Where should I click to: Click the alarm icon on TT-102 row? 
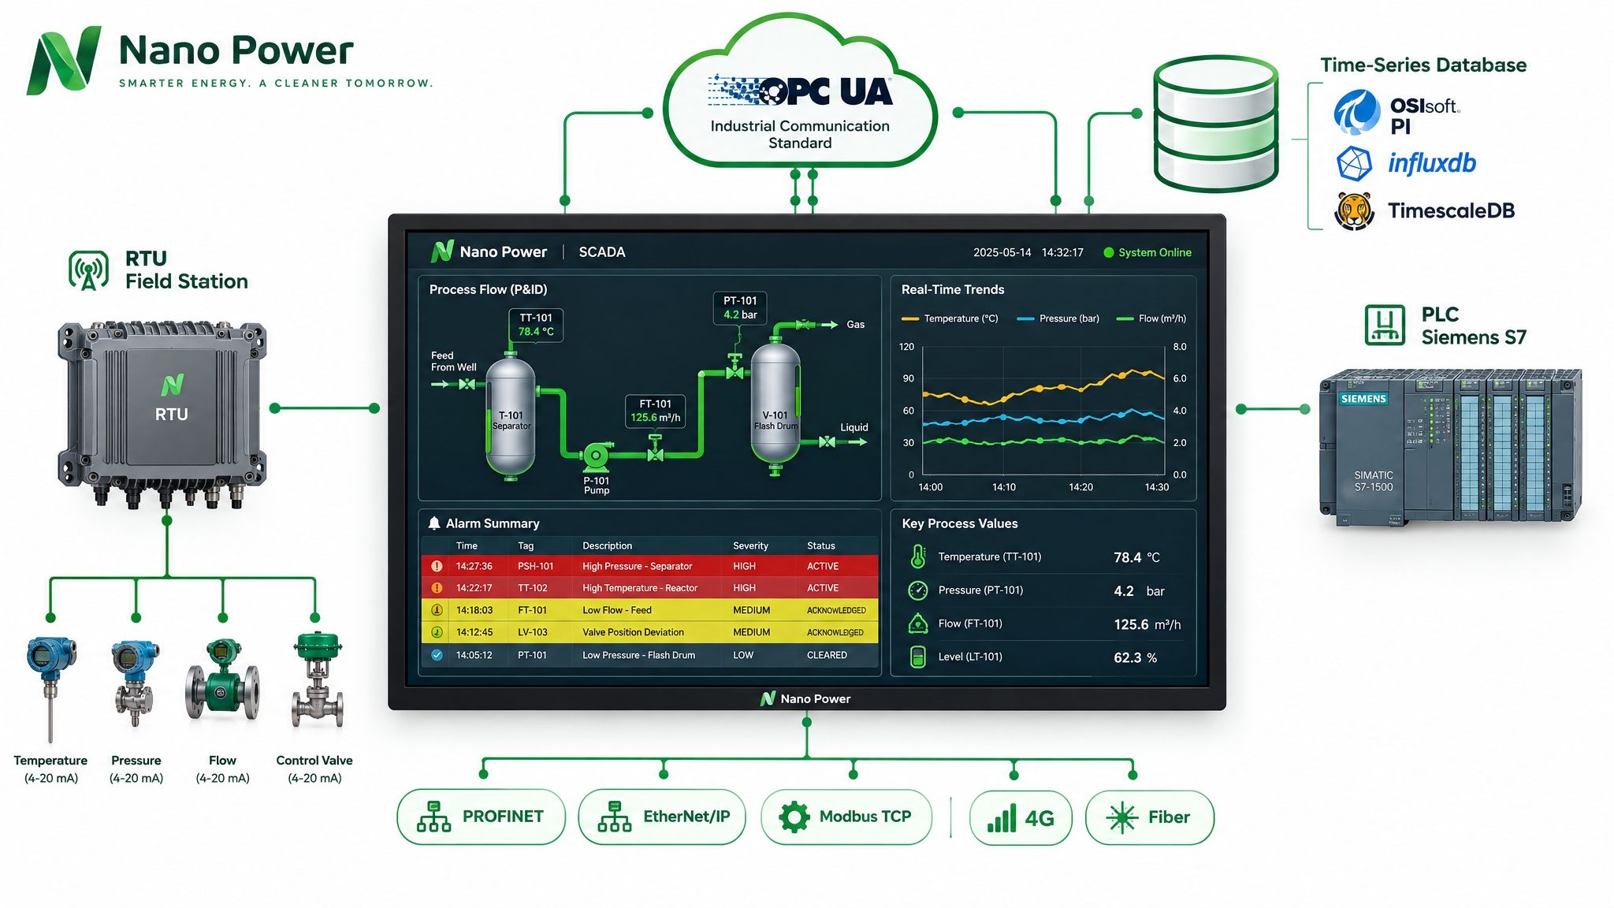pyautogui.click(x=437, y=588)
